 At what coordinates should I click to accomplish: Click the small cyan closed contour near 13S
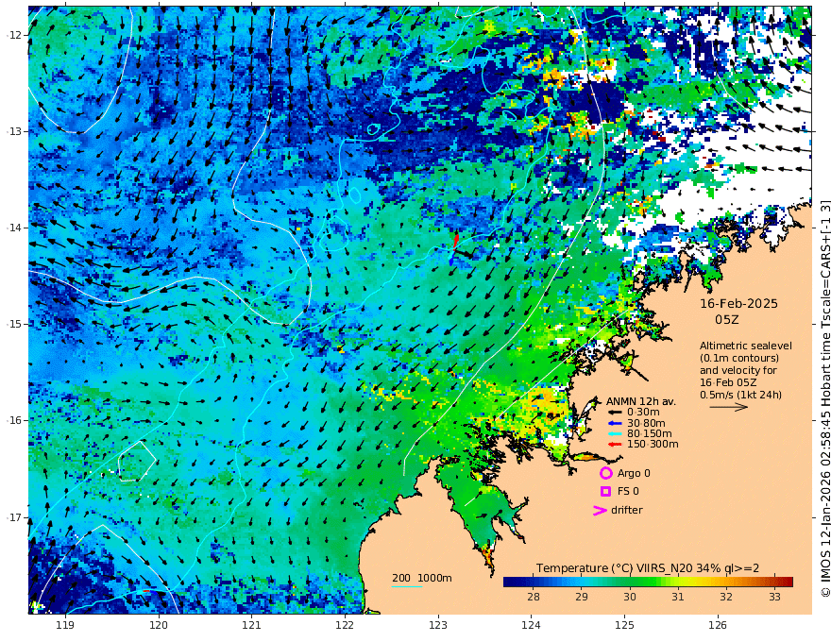tap(373, 128)
